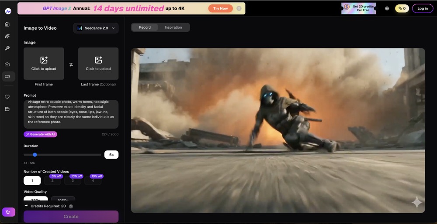Viewport: 437px width, 224px height.
Task: Select 2 videos with 5% off
Action: [52, 180]
